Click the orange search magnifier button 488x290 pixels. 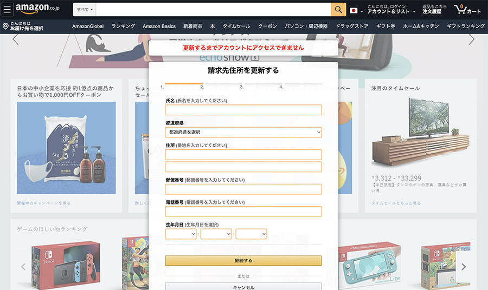[x=338, y=10]
